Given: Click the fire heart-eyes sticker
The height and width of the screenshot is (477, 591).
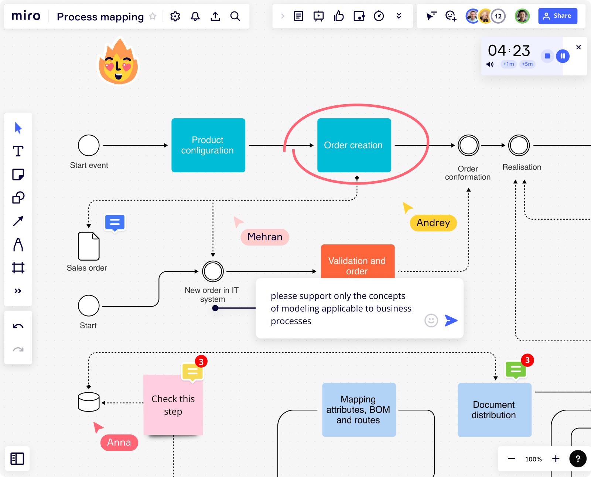Looking at the screenshot, I should pyautogui.click(x=118, y=61).
